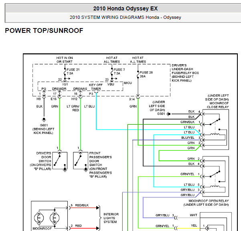Click the 'POWER TOP/SUNROOF' heading
Viewport: 241px width, 231px height.
(x=44, y=30)
